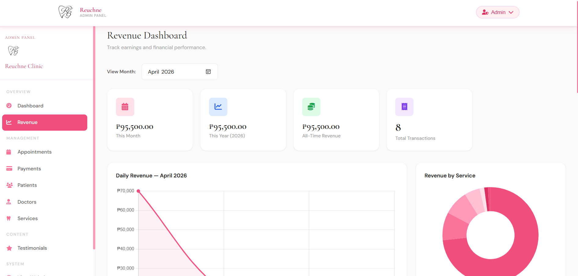Viewport: 578px width, 276px height.
Task: Click the pink calendar icon on This Month card
Action: tap(125, 107)
